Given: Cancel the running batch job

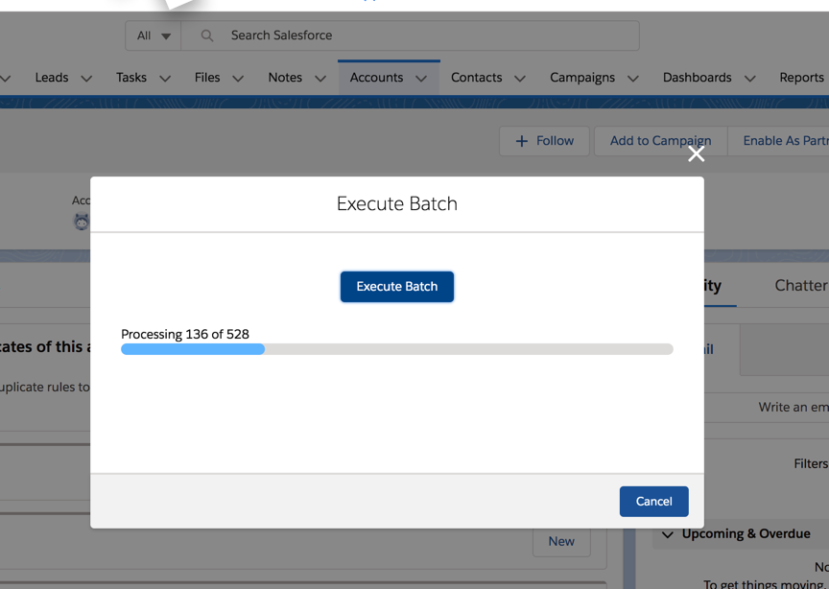Looking at the screenshot, I should tap(653, 501).
